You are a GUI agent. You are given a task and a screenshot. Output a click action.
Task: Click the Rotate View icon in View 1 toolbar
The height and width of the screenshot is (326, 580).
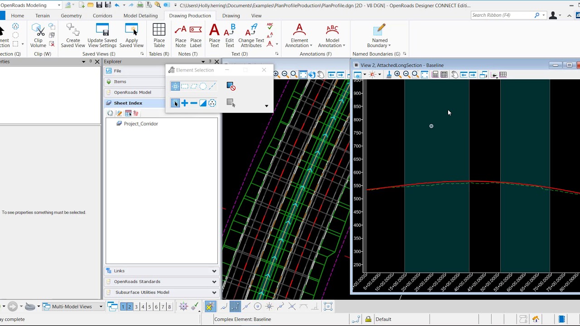point(312,75)
